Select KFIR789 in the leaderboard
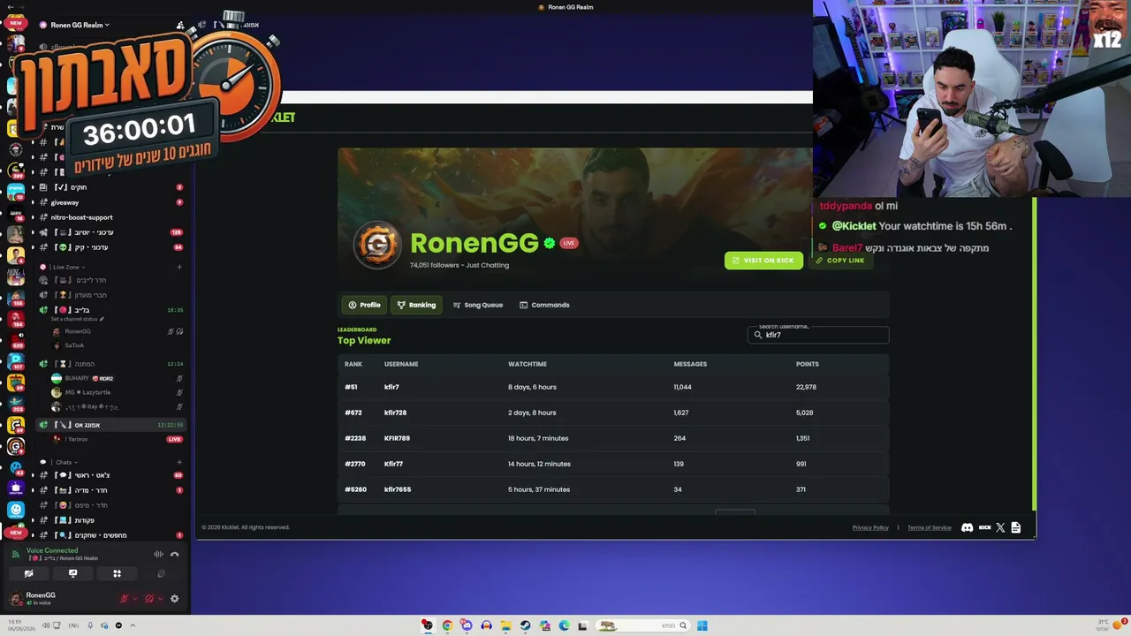Image resolution: width=1131 pixels, height=636 pixels. pos(397,438)
